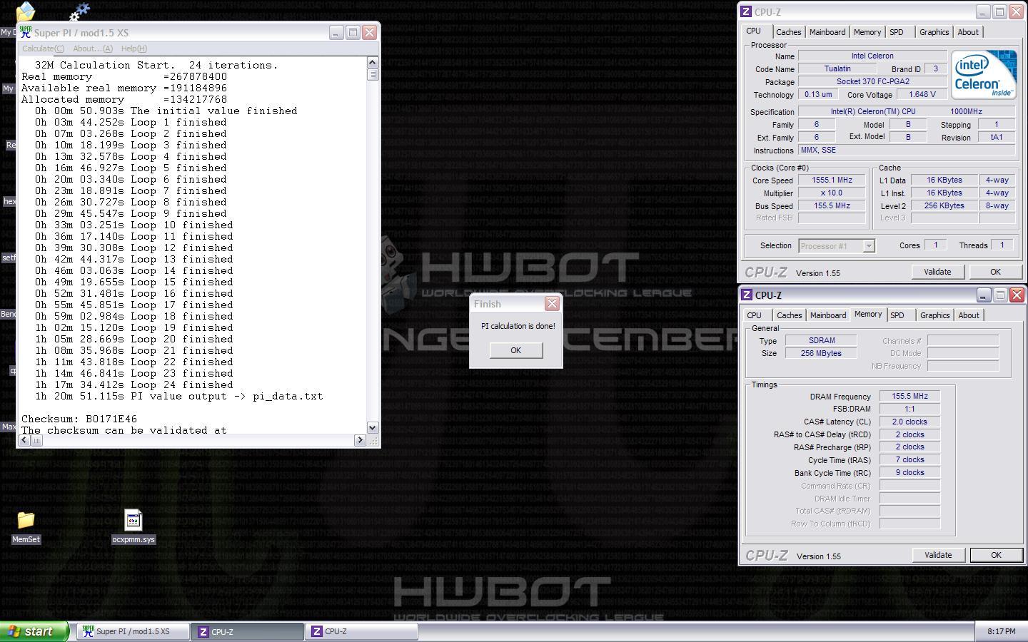Click Super PI horizontal scrollbar left arrow
Viewport: 1028px width, 642px height.
[x=24, y=440]
